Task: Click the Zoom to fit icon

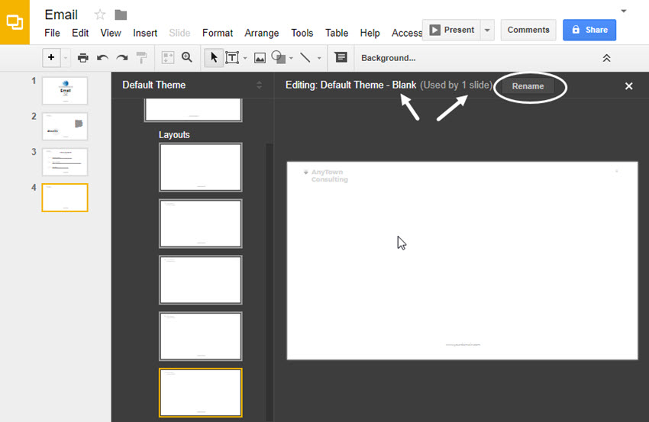Action: (168, 57)
